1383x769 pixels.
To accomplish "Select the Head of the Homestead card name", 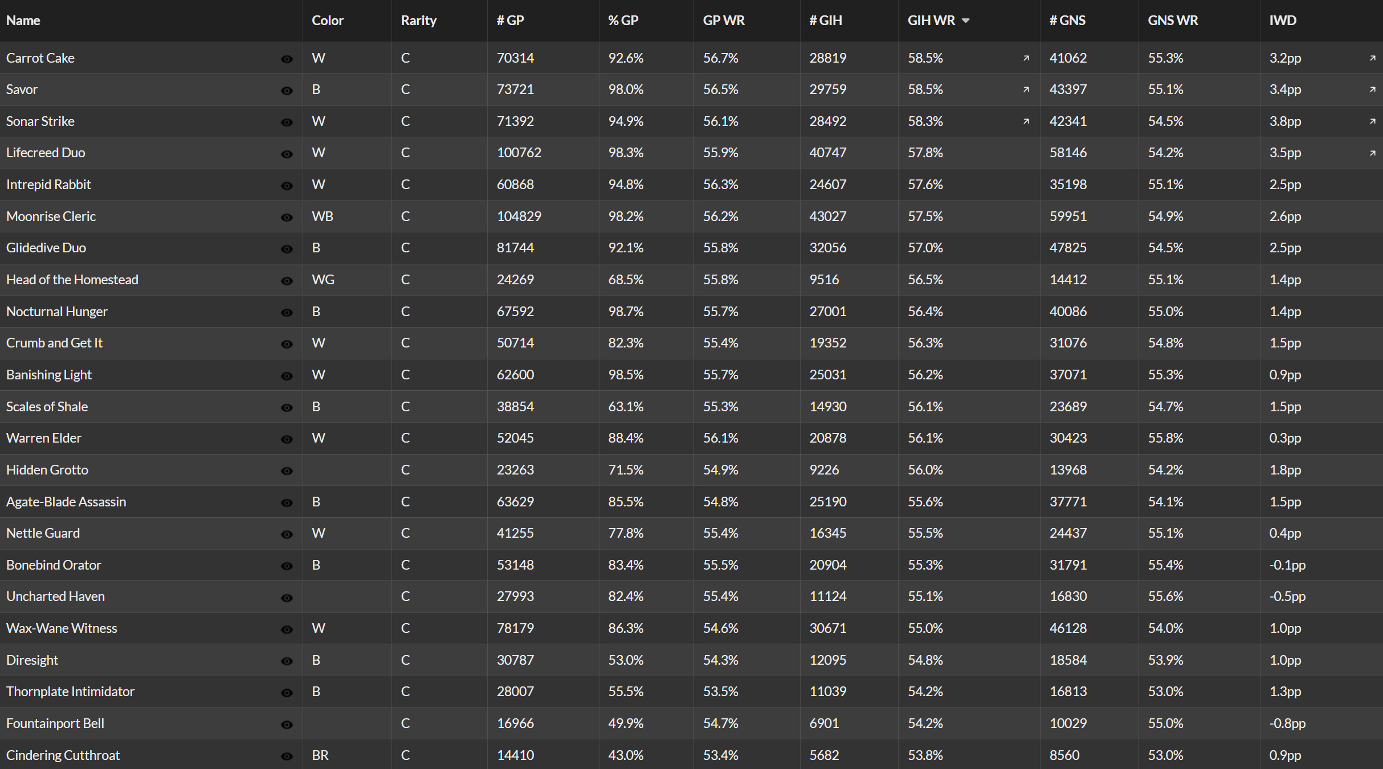I will tap(72, 280).
